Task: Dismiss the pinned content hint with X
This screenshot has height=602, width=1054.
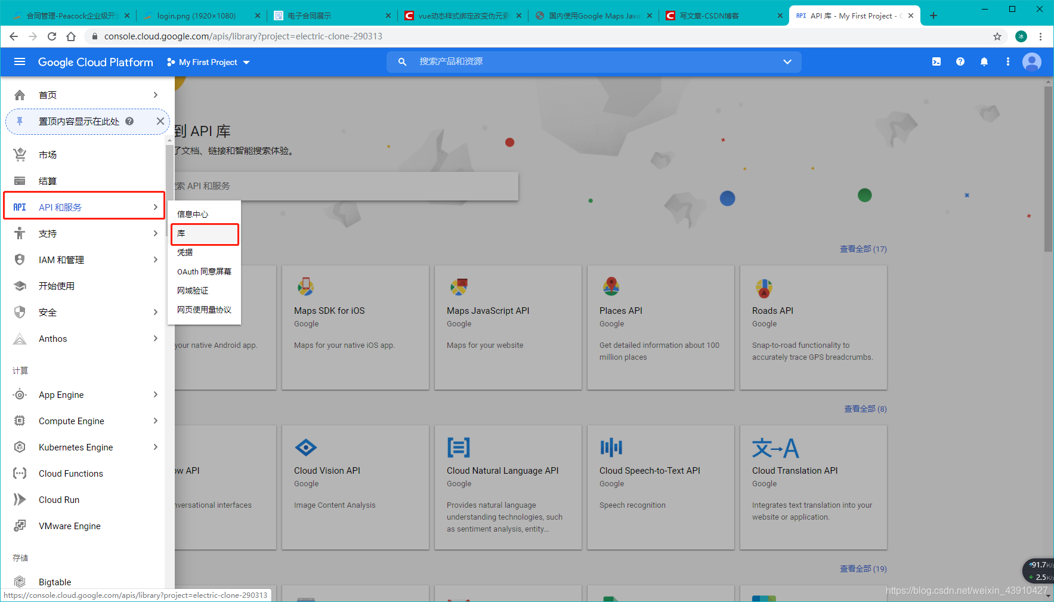Action: coord(160,121)
